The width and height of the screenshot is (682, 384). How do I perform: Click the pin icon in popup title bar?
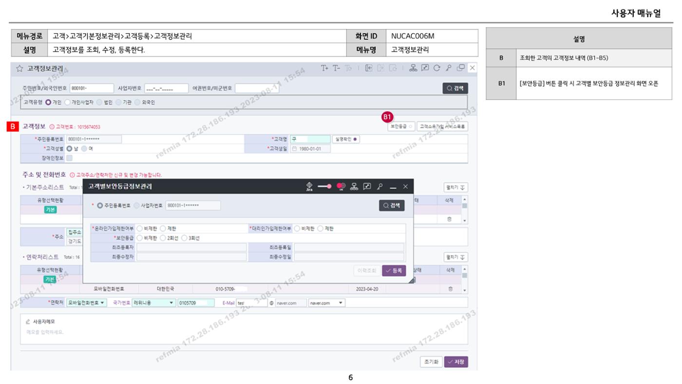[x=379, y=187]
